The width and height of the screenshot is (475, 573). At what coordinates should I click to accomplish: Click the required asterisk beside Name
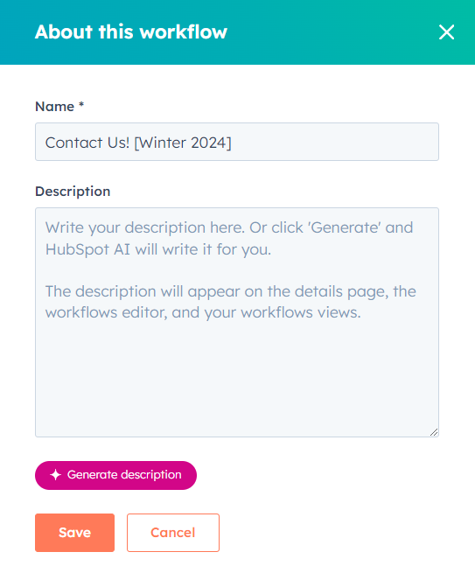point(81,105)
